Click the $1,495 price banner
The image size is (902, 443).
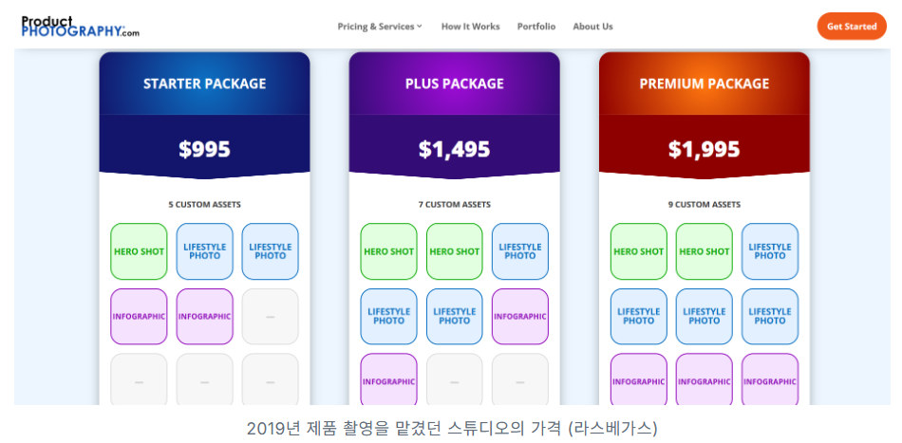tap(455, 146)
